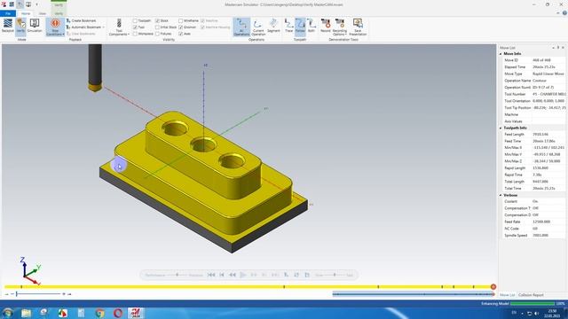Click Mastercam icon in taskbar
Screen dimensions: 568x319
(136, 313)
